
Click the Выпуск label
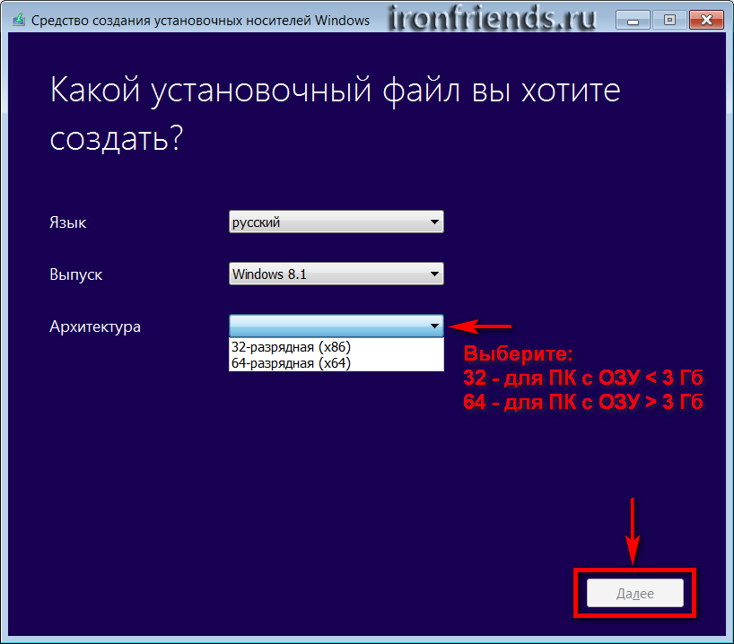75,274
